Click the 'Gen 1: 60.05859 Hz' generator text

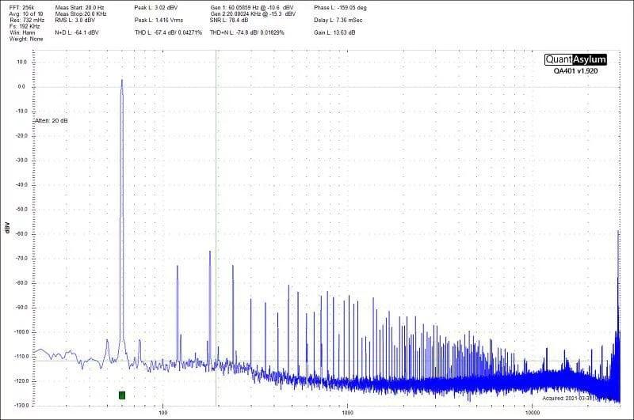click(x=252, y=8)
